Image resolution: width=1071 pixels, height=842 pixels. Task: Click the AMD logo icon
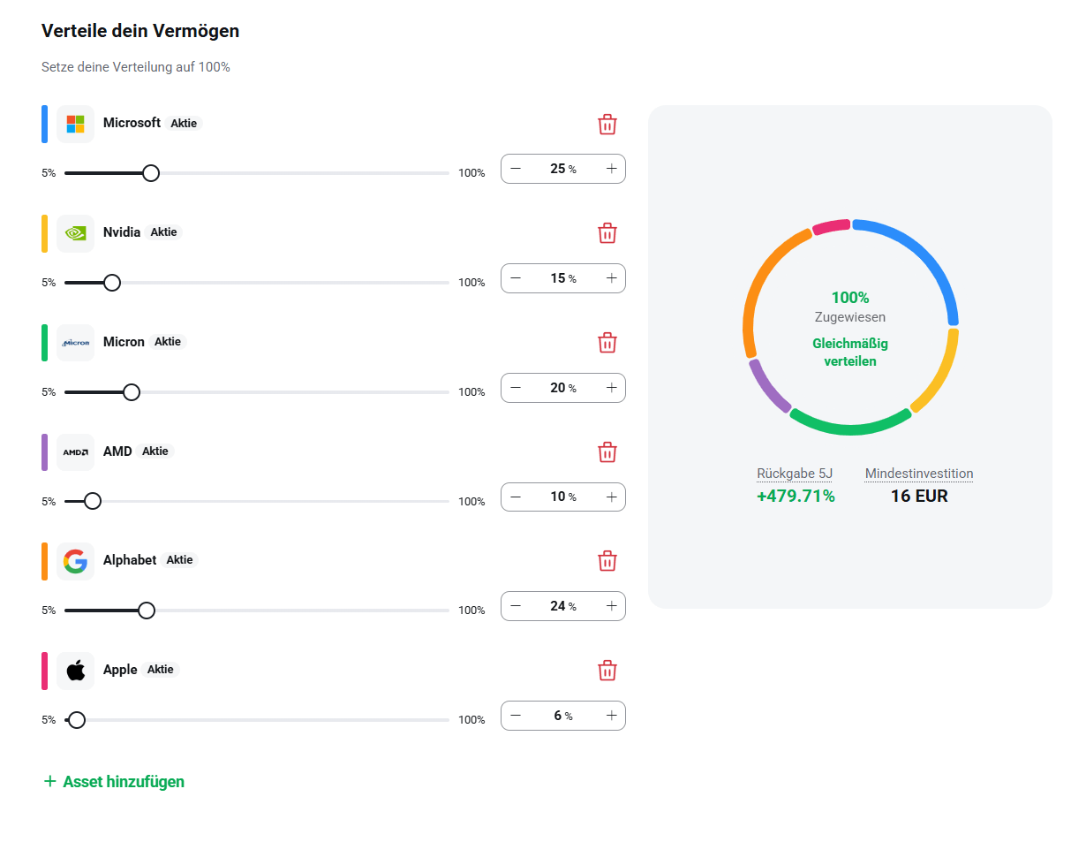(x=76, y=451)
